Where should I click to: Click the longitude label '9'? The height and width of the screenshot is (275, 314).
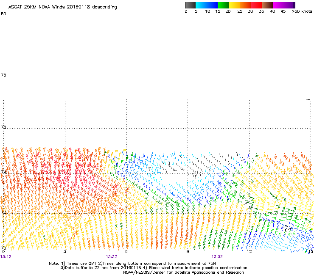coord(188,251)
